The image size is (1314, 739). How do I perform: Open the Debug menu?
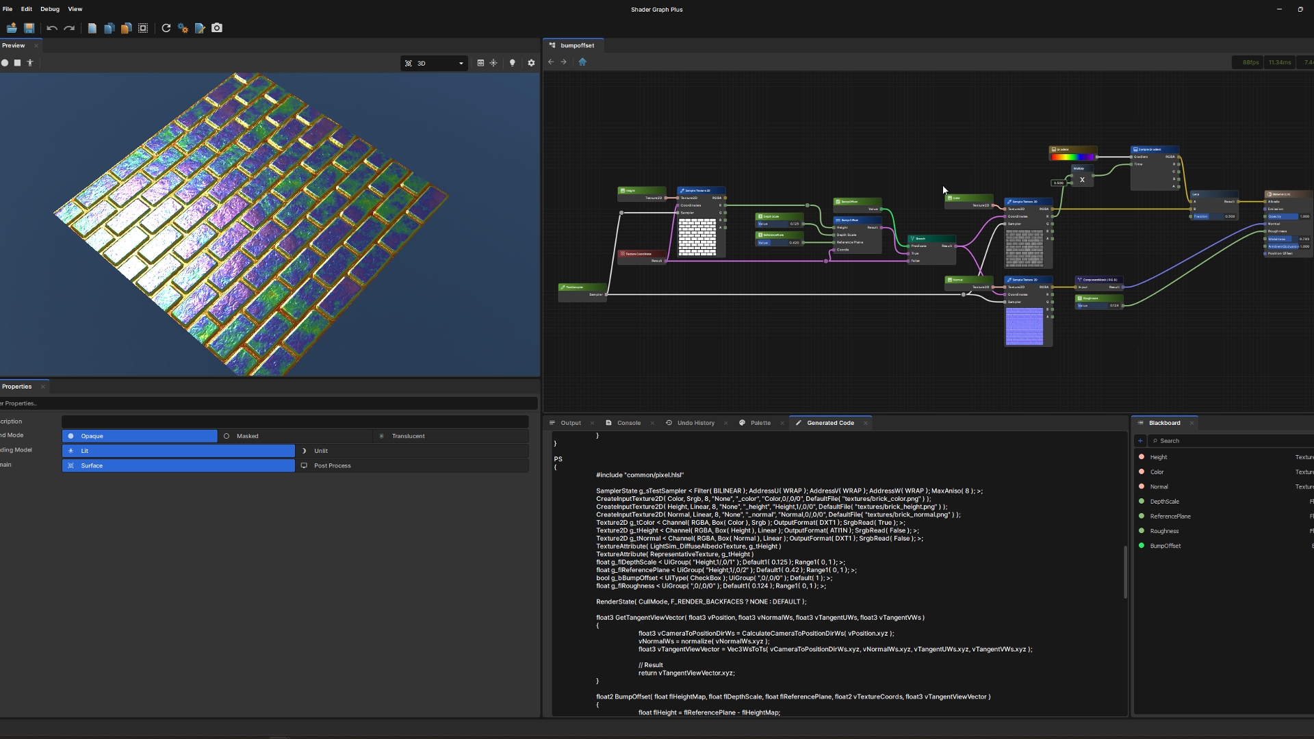pos(49,9)
